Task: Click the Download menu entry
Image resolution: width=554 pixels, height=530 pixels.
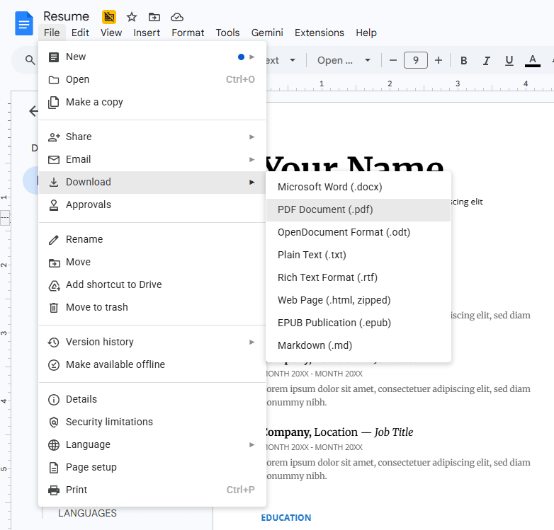Action: (152, 182)
